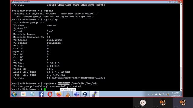Click 'Reading all physical volumes' line
Image resolution: width=193 pixels, height=108 pixels.
point(55,14)
